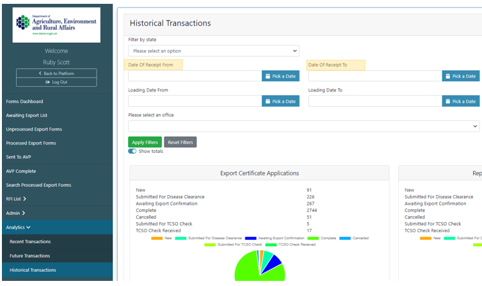Click the blue pie chart slice
The width and height of the screenshot is (482, 286).
tap(272, 264)
